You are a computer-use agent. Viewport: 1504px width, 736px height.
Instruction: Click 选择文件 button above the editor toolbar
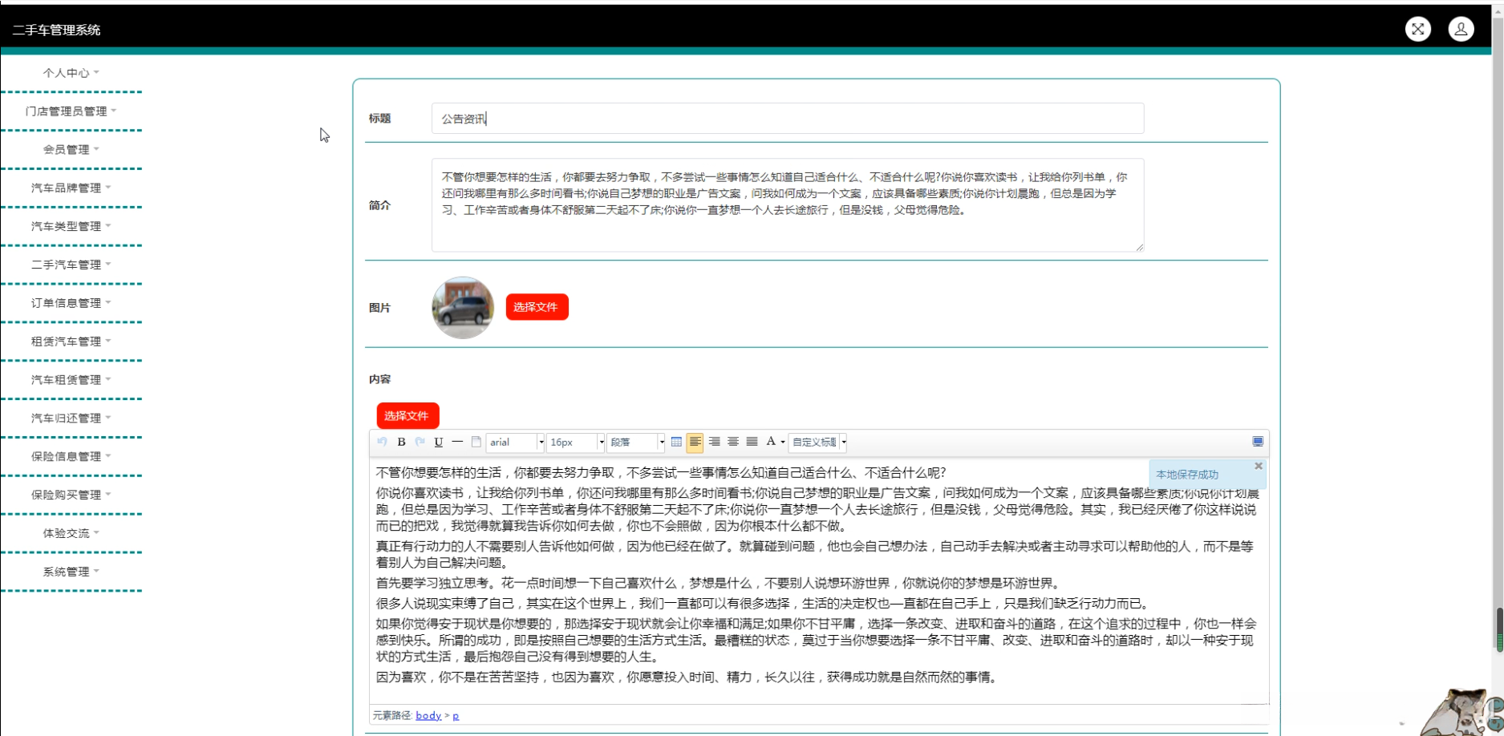[407, 416]
